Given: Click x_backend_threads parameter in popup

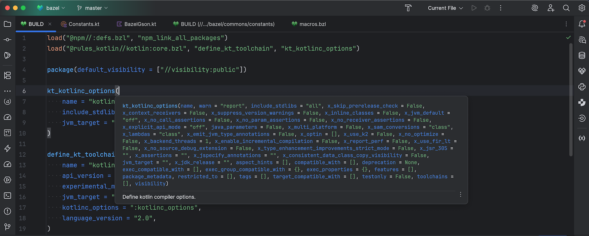Looking at the screenshot, I should (x=170, y=141).
